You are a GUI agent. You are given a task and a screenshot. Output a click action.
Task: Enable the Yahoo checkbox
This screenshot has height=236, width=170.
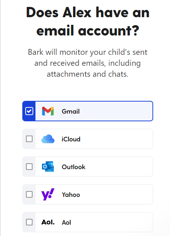[x=29, y=194]
